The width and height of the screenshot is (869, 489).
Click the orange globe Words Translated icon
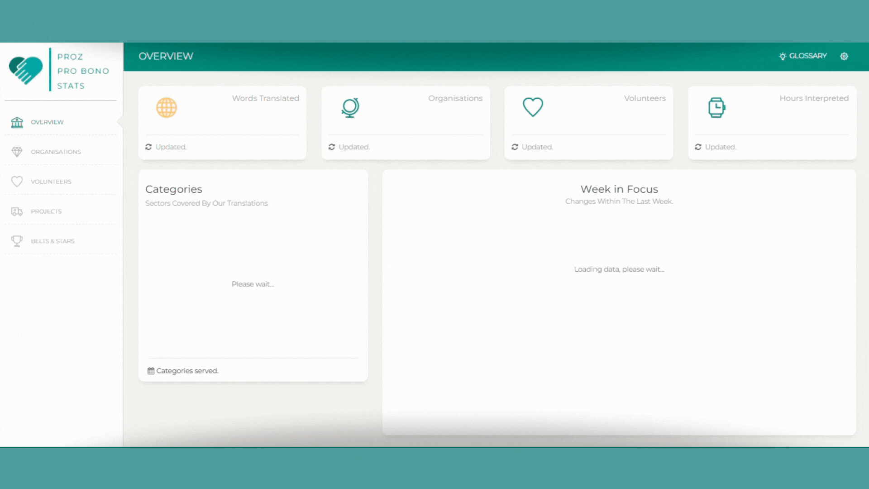[166, 108]
